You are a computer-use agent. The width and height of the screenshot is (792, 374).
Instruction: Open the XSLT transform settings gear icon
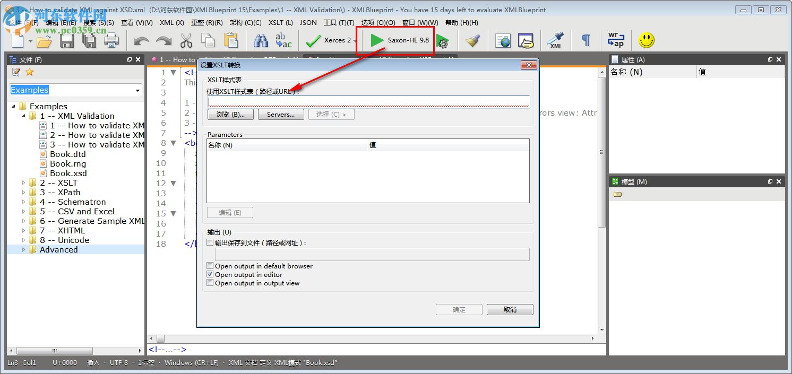[443, 40]
